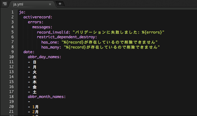
Task: Click the %{errors} placeholder on line 5
Action: coord(152,32)
